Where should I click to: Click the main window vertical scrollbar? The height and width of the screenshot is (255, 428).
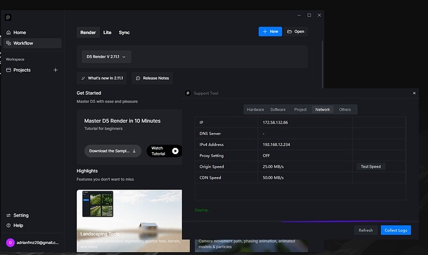323,64
